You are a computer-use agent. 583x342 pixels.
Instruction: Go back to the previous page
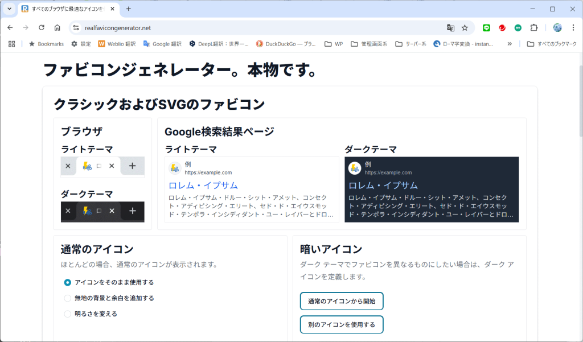10,28
